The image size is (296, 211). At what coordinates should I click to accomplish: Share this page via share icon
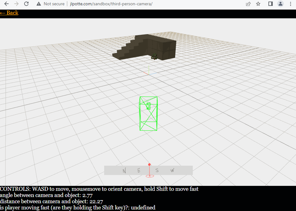248,4
